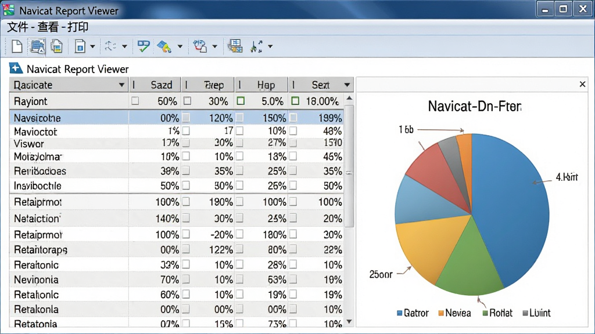595x334 pixels.
Task: Click the table scrollbar down arrow
Action: coord(349,322)
